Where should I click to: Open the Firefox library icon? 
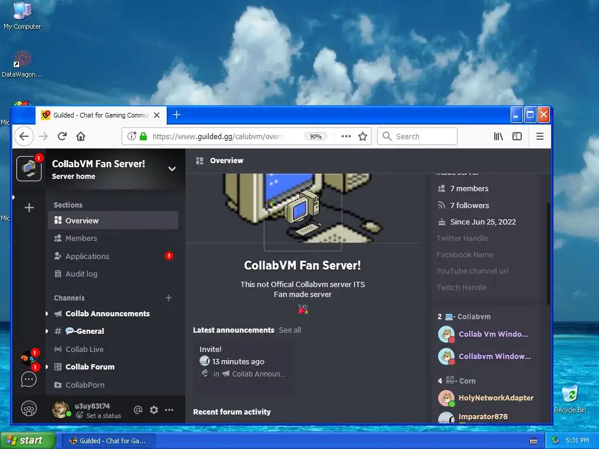pyautogui.click(x=498, y=136)
